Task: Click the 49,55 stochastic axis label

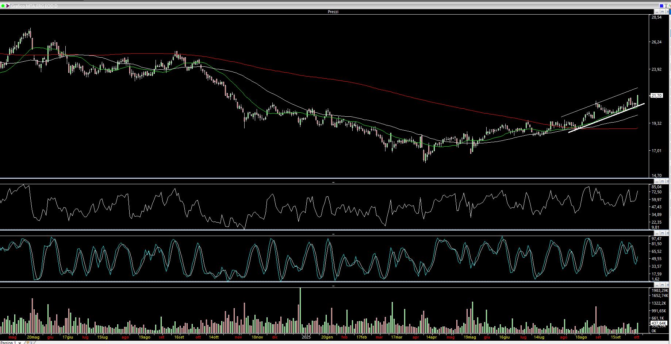Action: [656, 259]
